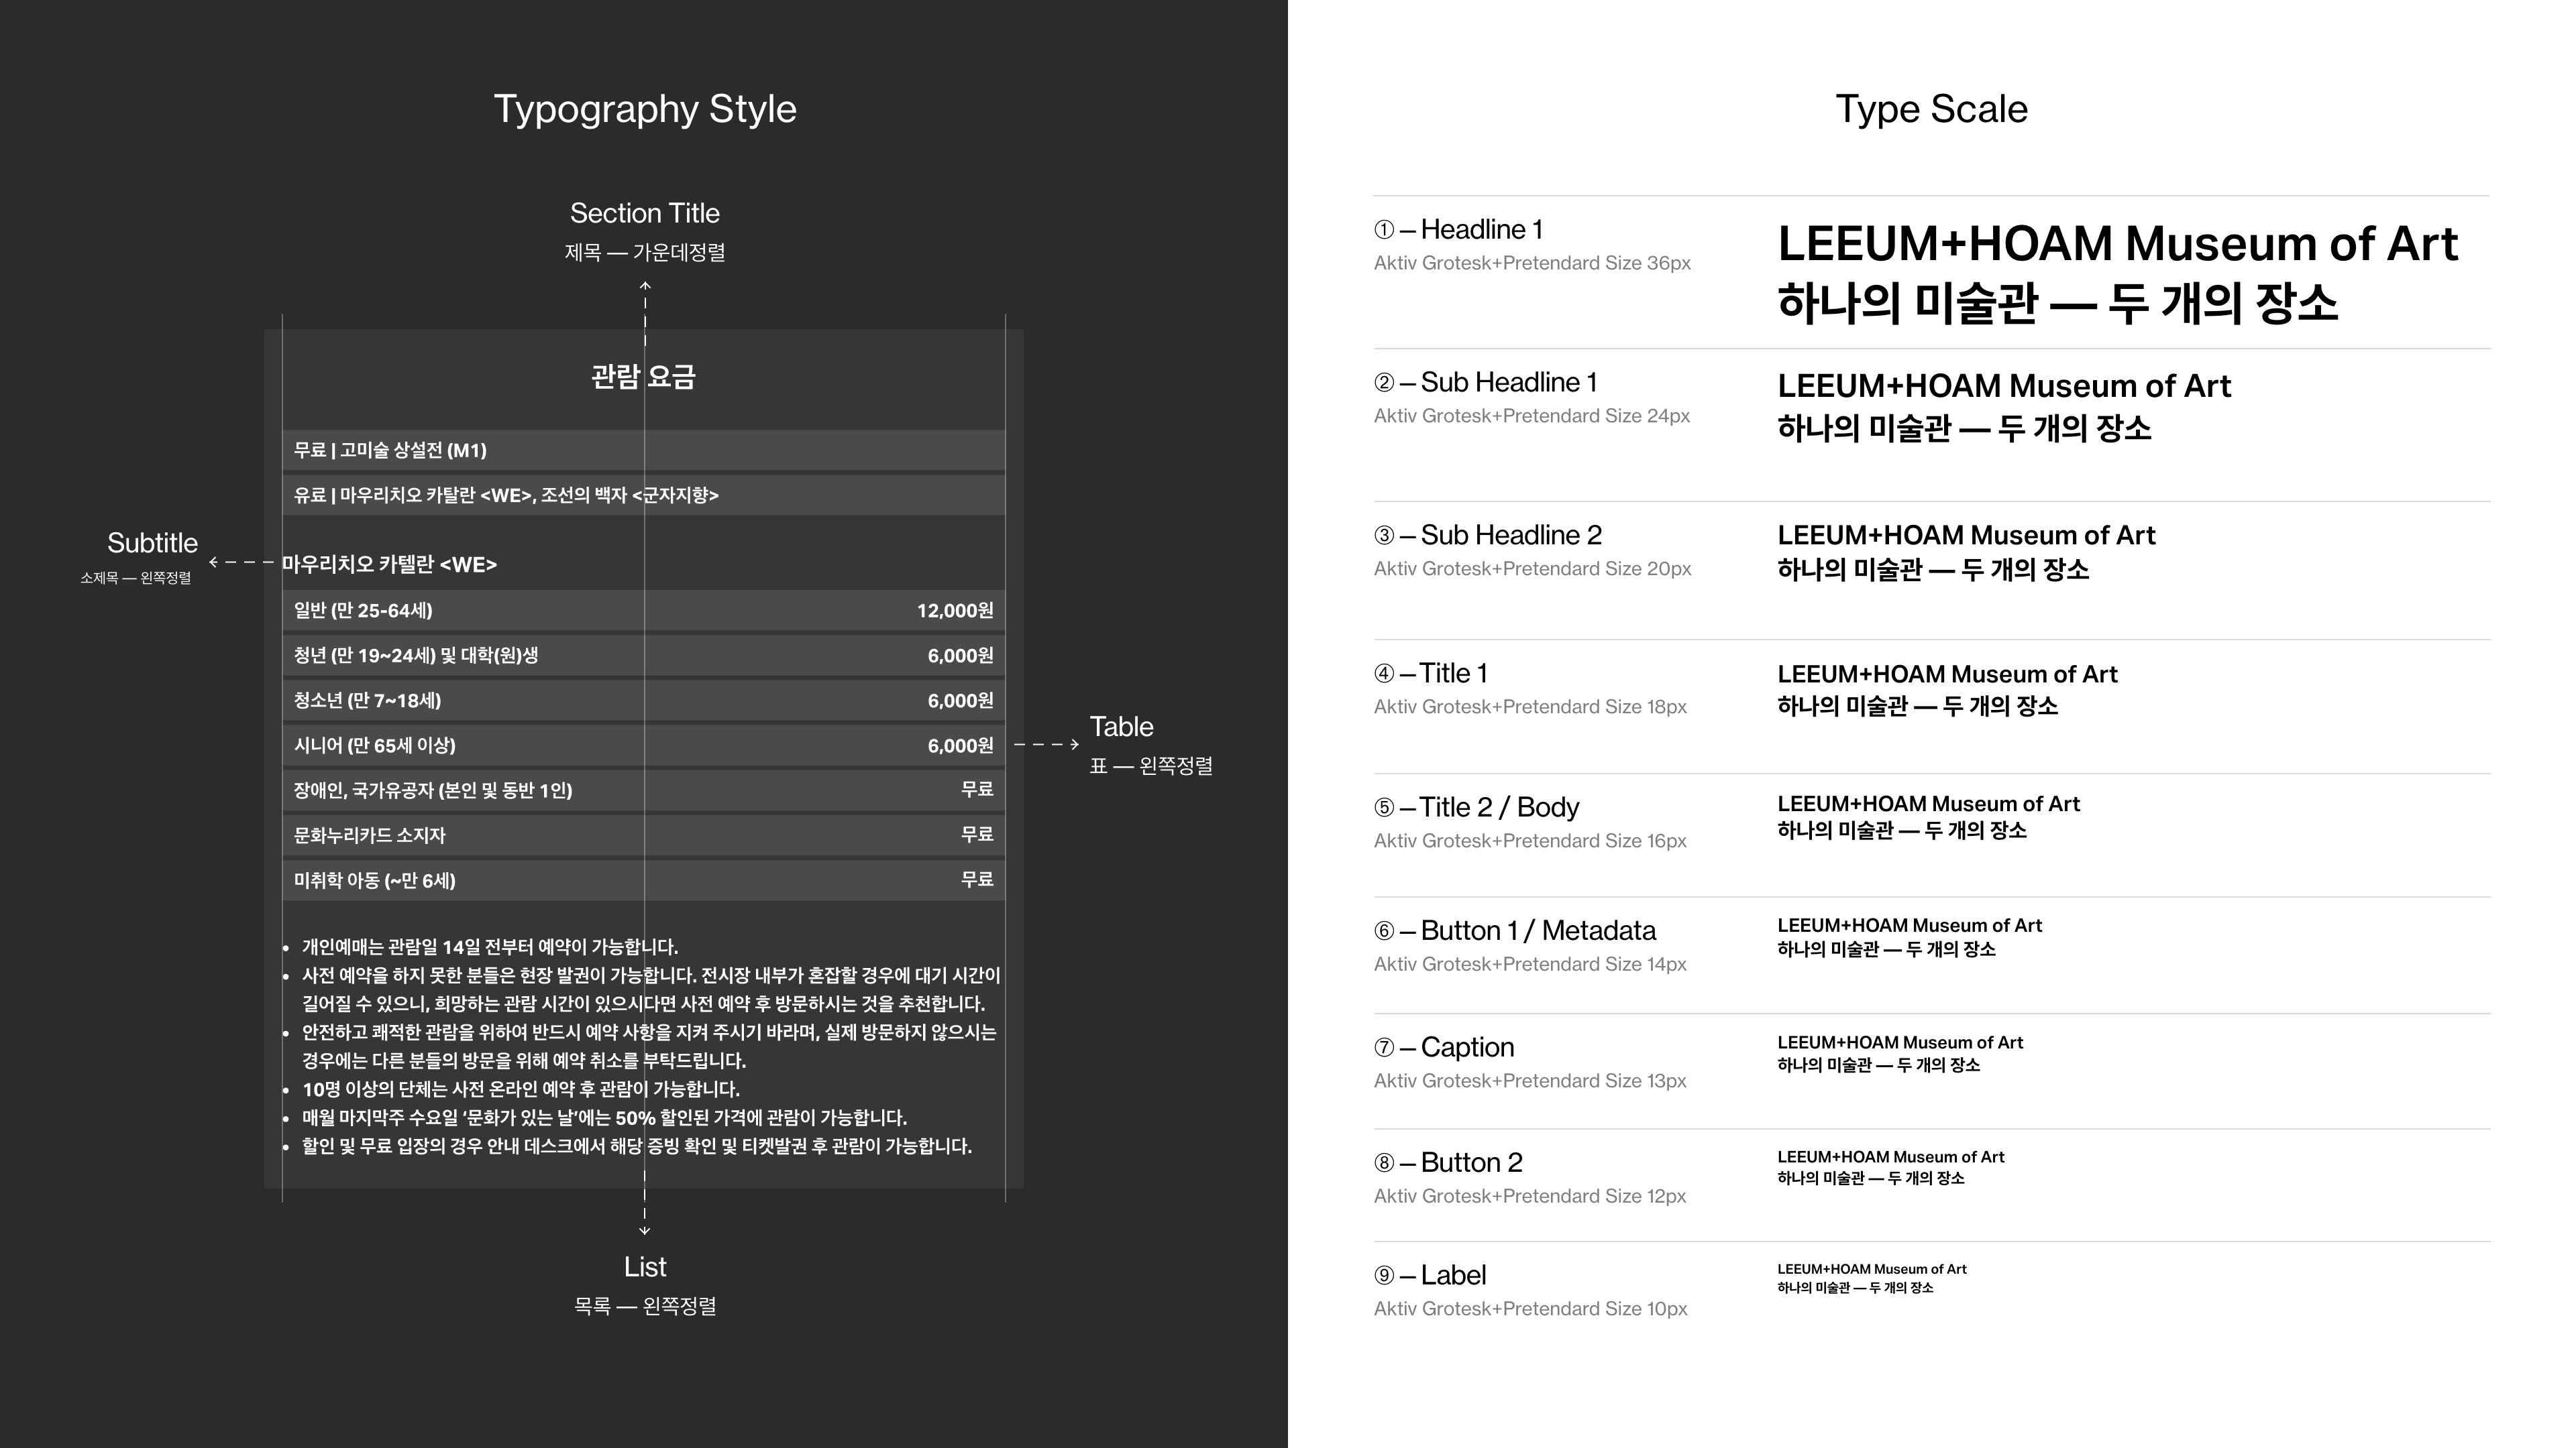Select table cell '일반 (만 25-64세)'
Viewport: 2576px width, 1448px height.
coord(363,611)
